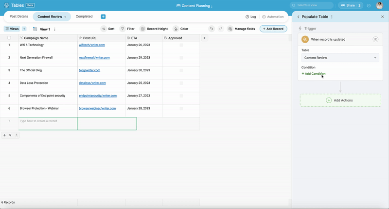Toggle the select-all records checkbox in header
Viewport: 389px width, 209px height.
(9, 38)
